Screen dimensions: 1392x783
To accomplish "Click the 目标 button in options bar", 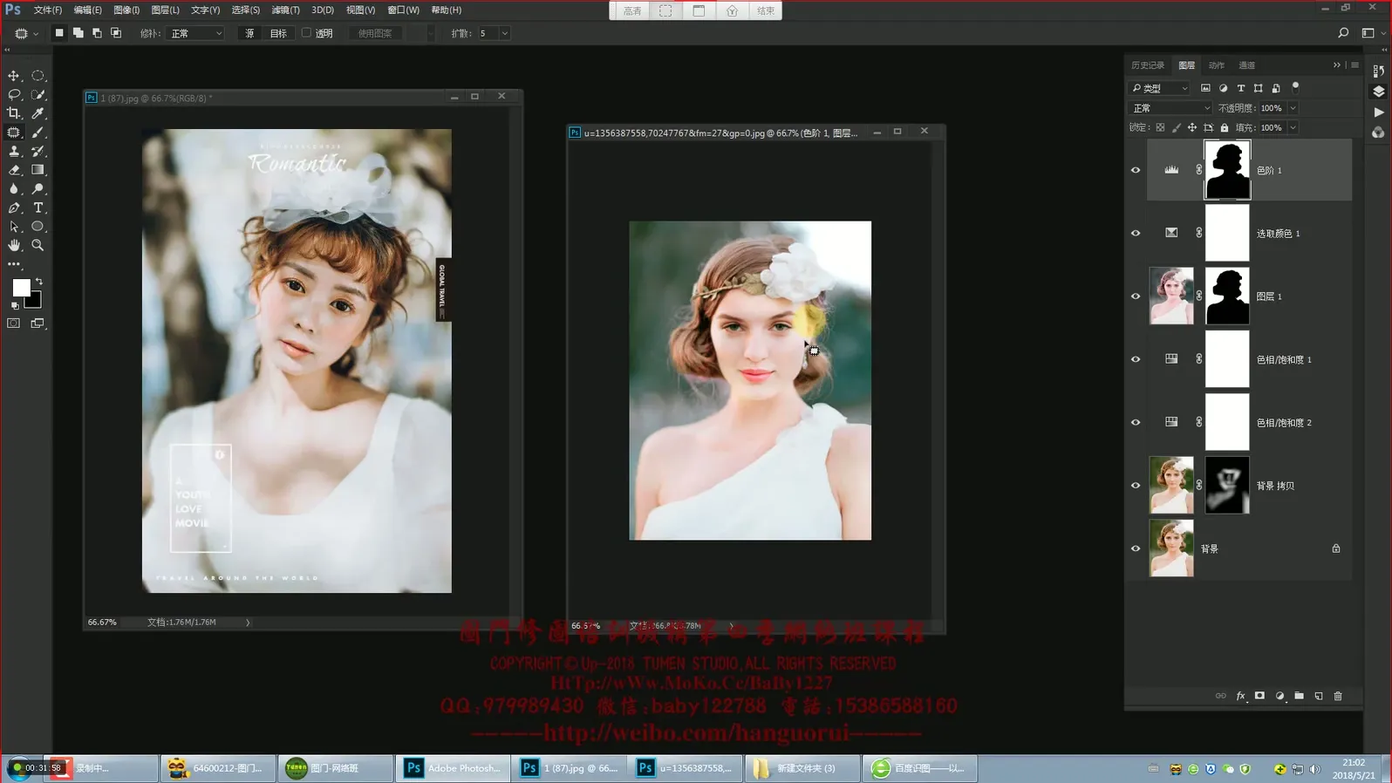I will coord(277,33).
